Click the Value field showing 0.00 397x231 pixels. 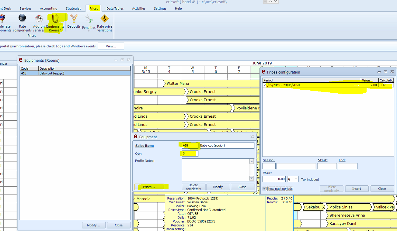pos(274,179)
